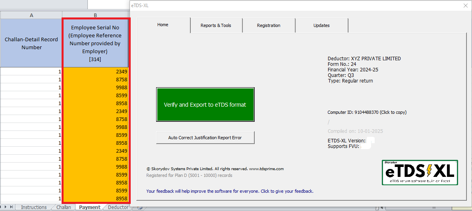The width and height of the screenshot is (472, 211).
Task: Switch to the Updates tab
Action: click(x=321, y=25)
